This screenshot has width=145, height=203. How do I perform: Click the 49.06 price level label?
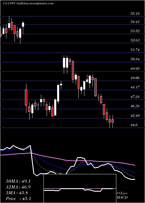point(135,78)
